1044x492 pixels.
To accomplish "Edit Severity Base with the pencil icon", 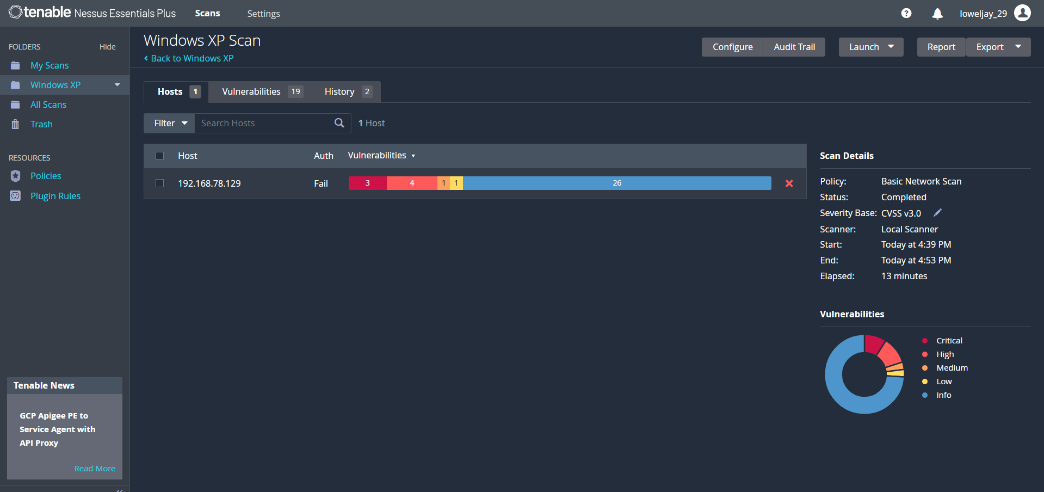I will [x=937, y=213].
